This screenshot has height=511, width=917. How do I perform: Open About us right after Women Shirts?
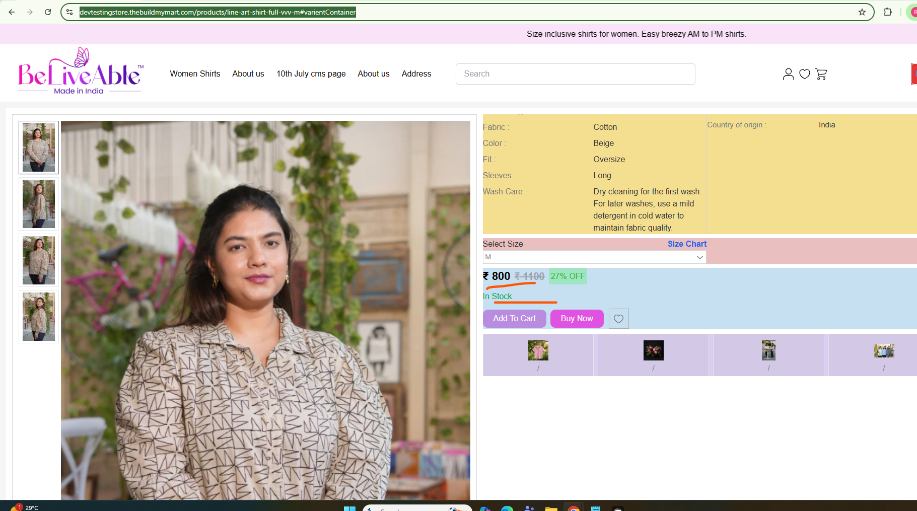tap(248, 74)
